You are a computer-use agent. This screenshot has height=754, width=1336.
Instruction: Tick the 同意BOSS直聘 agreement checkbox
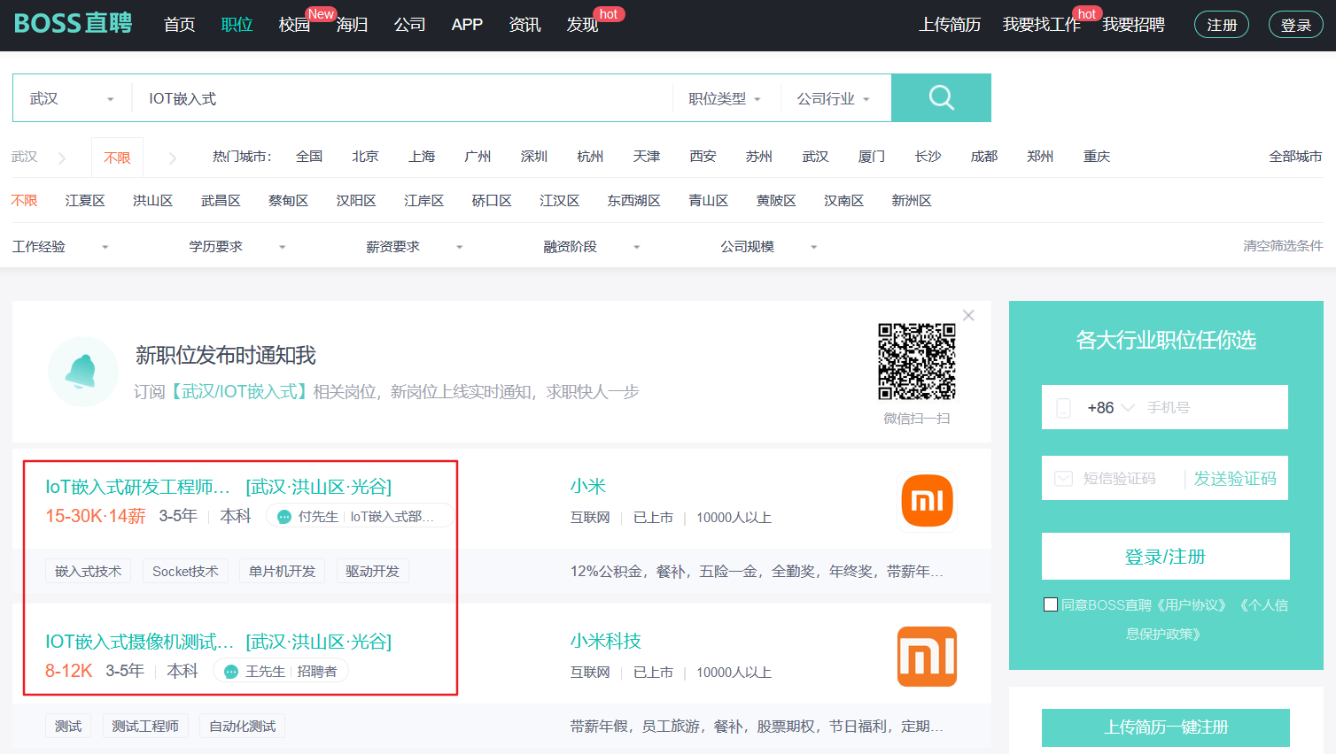click(1051, 604)
